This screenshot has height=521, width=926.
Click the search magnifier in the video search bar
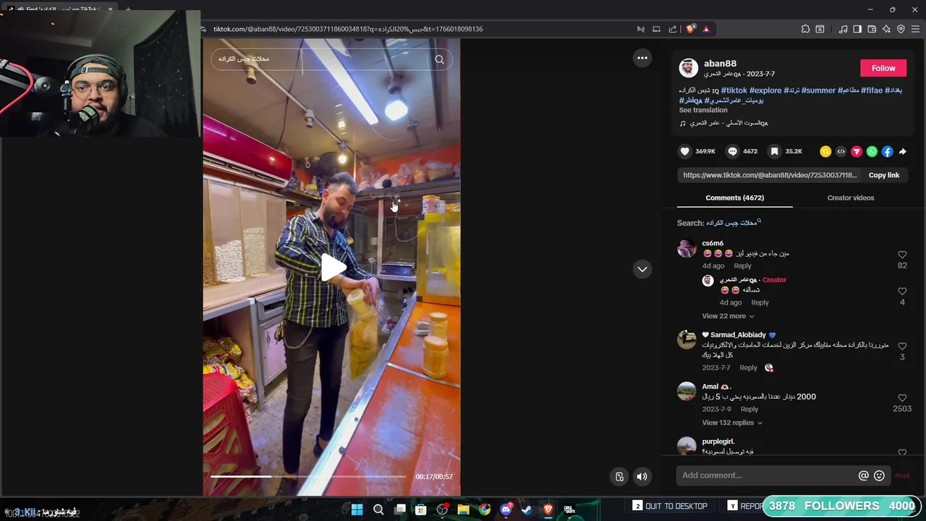pyautogui.click(x=439, y=59)
